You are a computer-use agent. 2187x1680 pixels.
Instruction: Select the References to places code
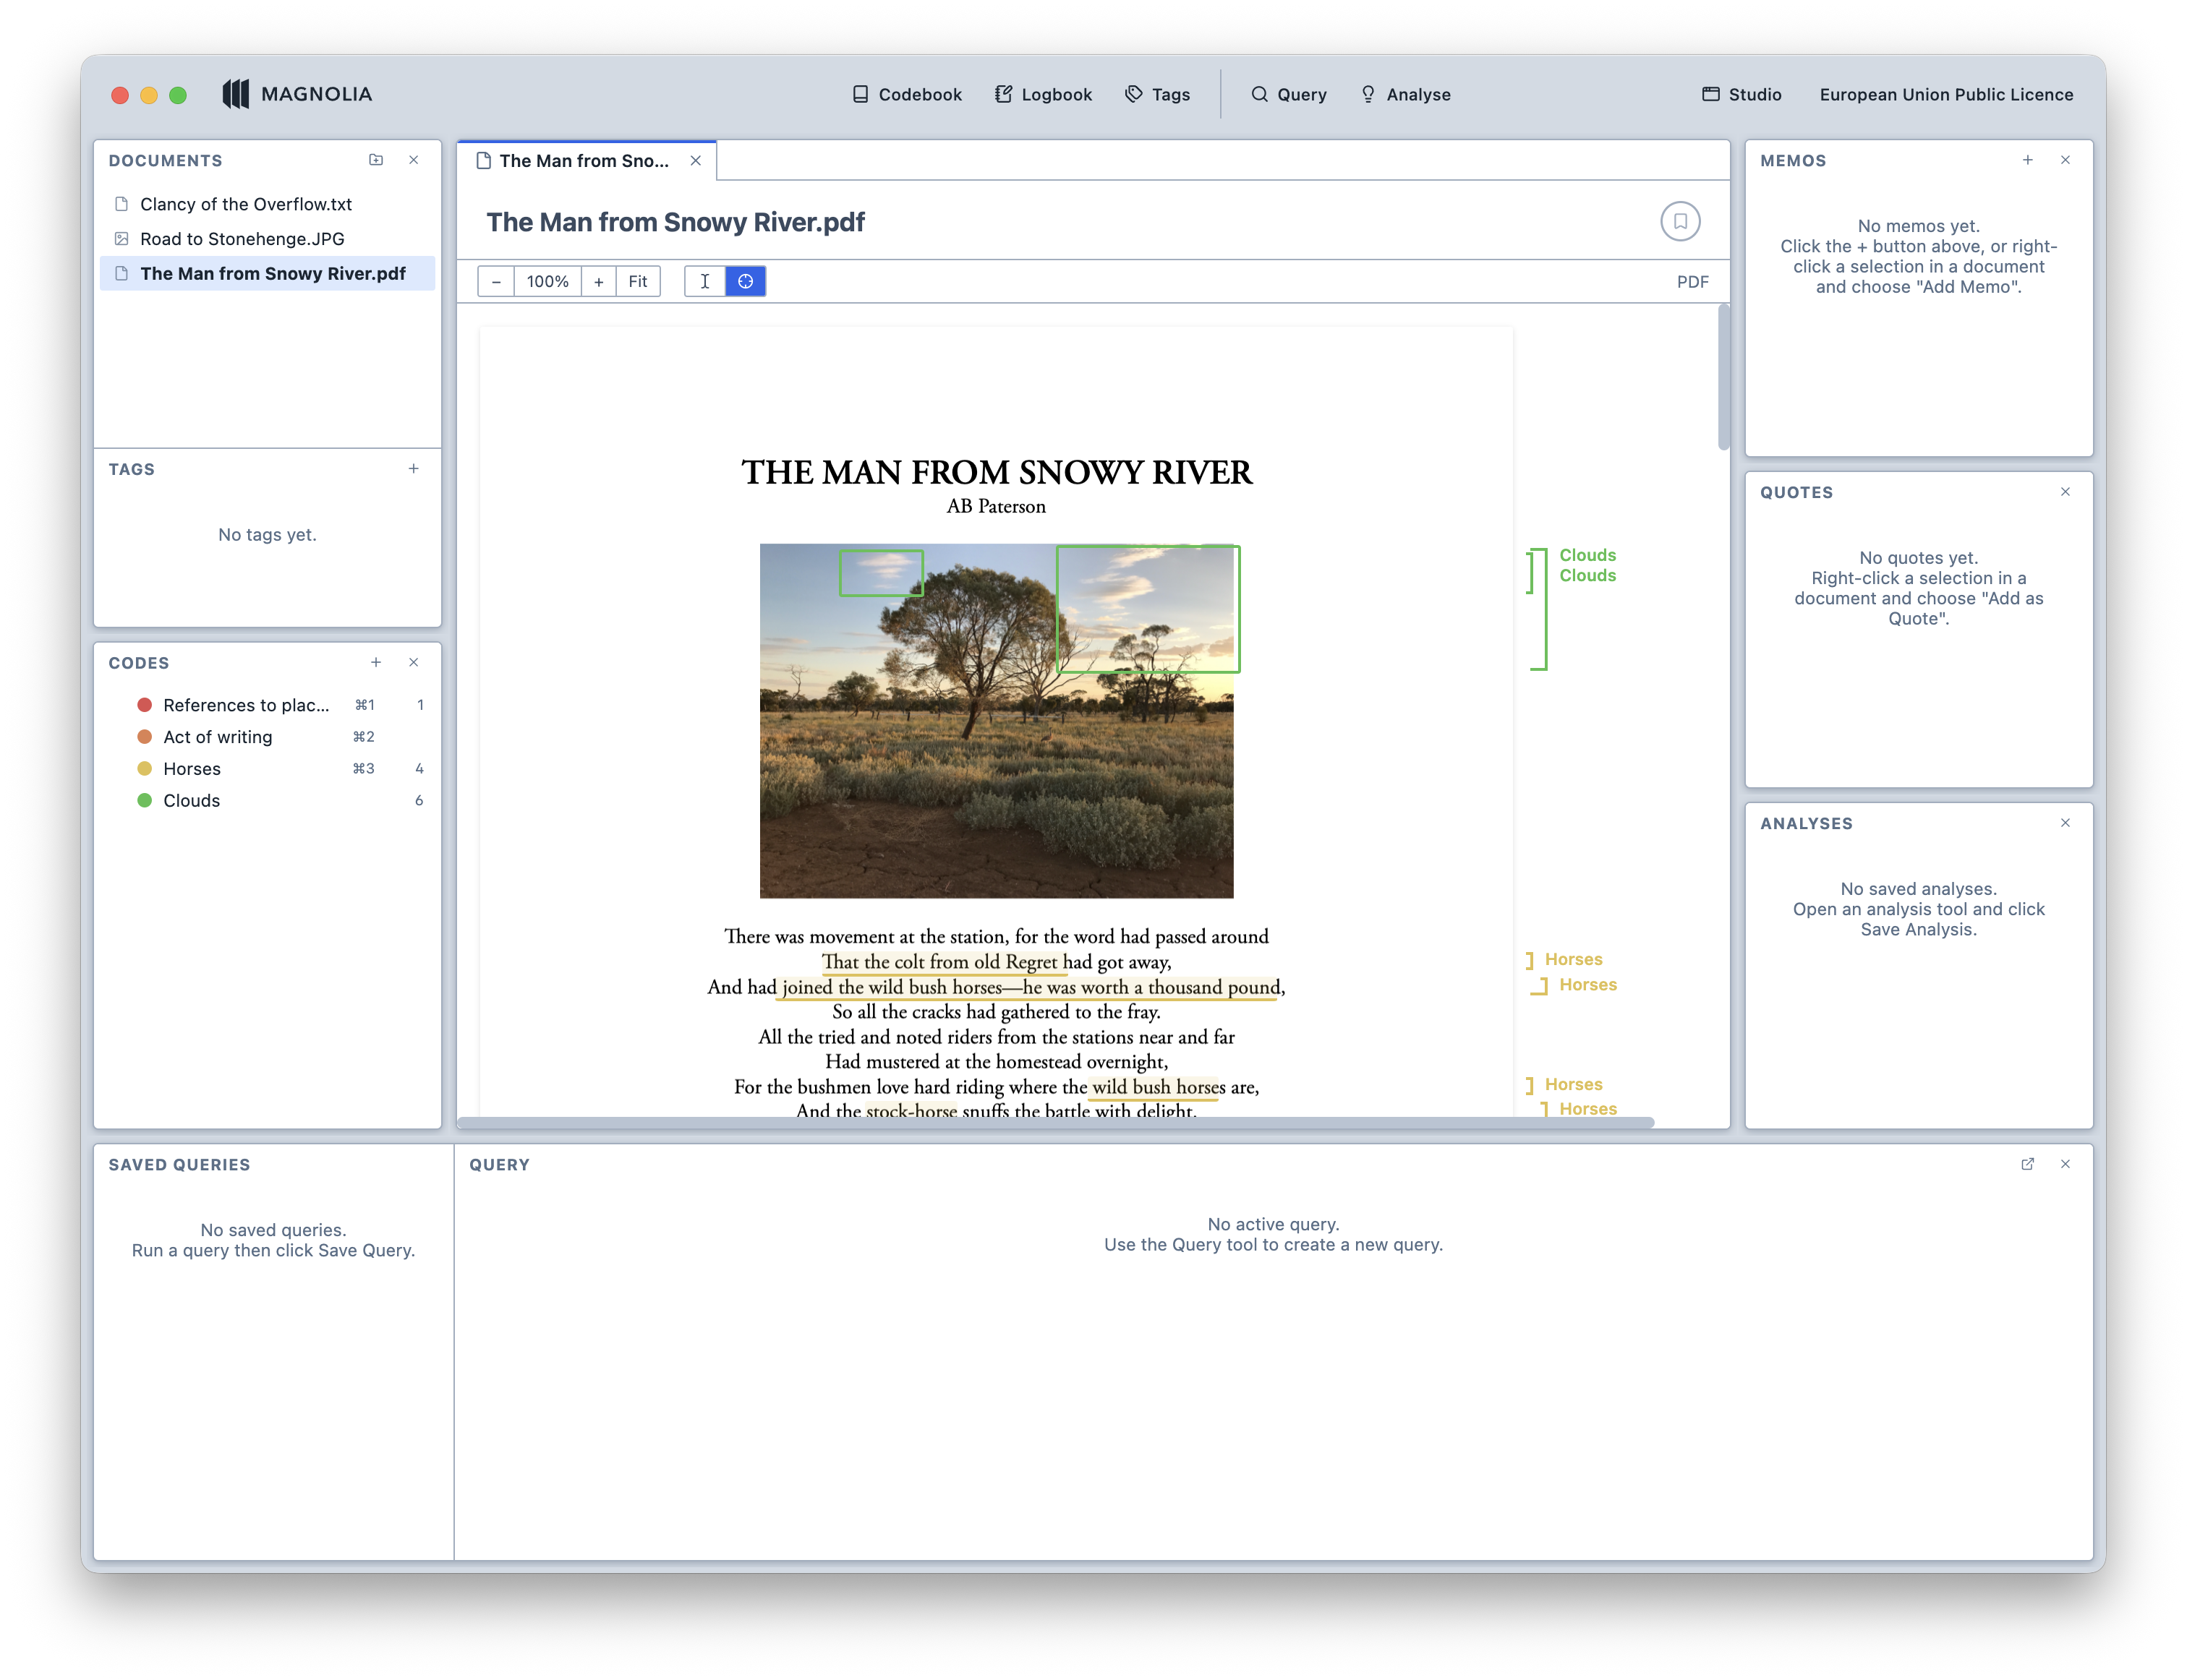click(267, 705)
